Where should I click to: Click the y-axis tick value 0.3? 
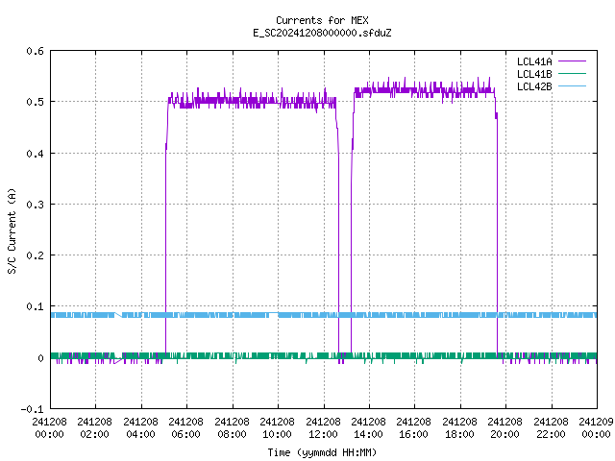35,205
